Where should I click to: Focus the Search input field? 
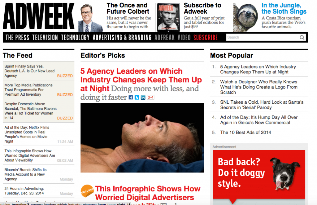coord(263,37)
